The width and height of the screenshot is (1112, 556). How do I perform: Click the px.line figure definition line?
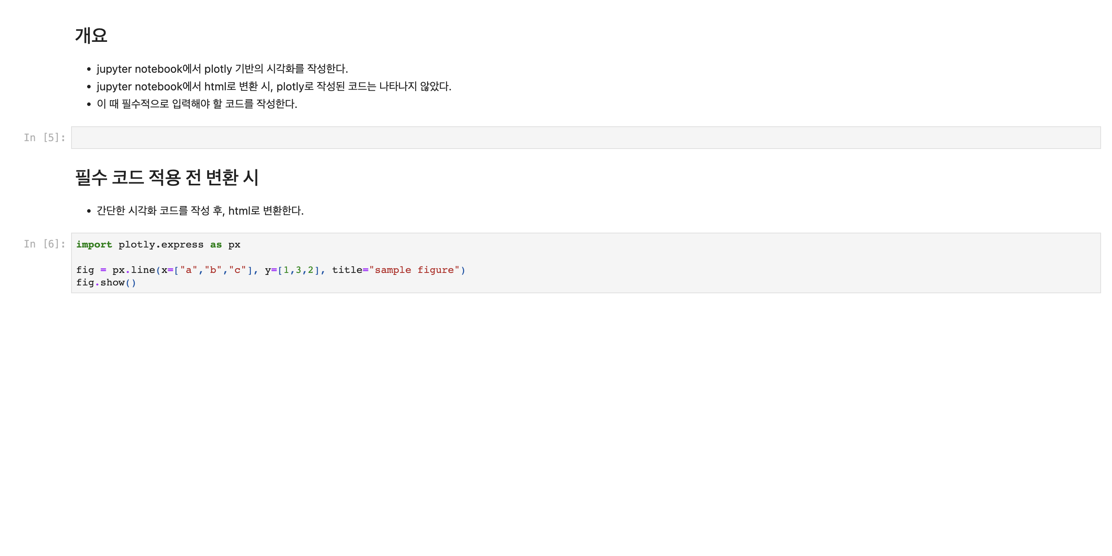(x=271, y=270)
